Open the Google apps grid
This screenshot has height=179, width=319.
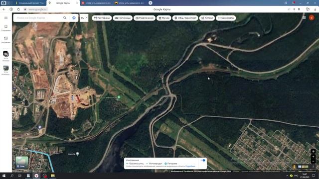[x=304, y=18]
